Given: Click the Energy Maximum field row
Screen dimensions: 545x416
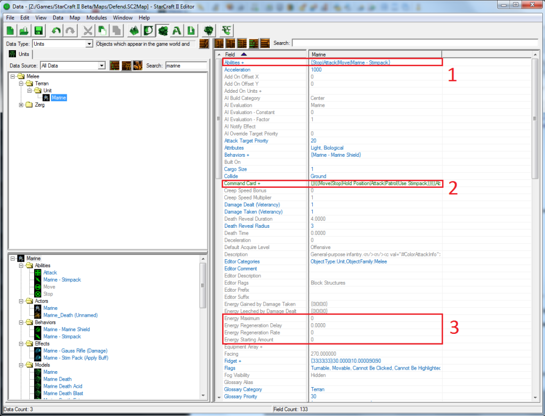Looking at the screenshot, I should [x=332, y=318].
